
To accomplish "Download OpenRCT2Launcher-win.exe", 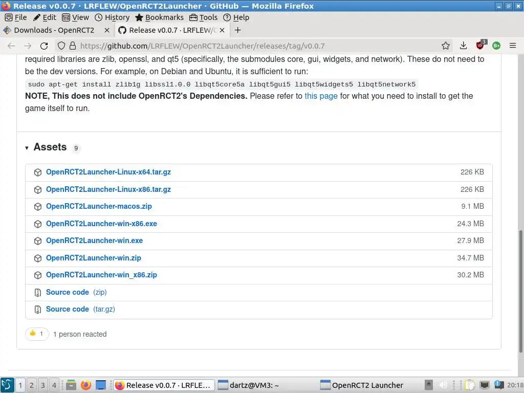I will pyautogui.click(x=94, y=241).
